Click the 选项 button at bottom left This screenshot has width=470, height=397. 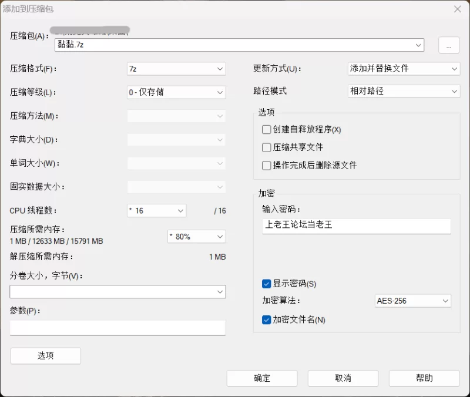(x=45, y=355)
